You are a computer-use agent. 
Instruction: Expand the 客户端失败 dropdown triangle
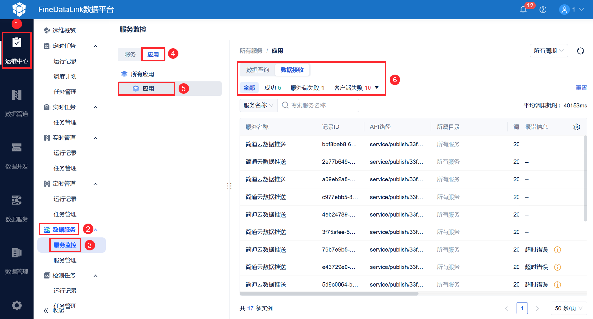pyautogui.click(x=377, y=88)
